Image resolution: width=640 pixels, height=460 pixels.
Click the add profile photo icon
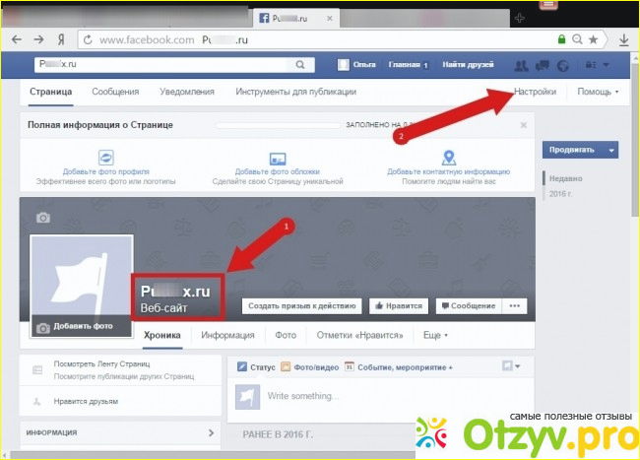106,158
